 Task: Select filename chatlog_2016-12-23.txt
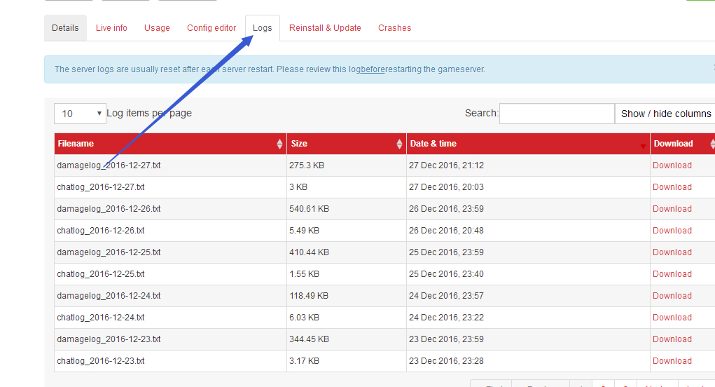pos(101,361)
